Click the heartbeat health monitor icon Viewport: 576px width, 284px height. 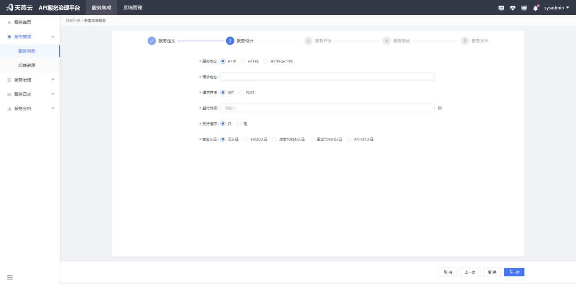512,8
